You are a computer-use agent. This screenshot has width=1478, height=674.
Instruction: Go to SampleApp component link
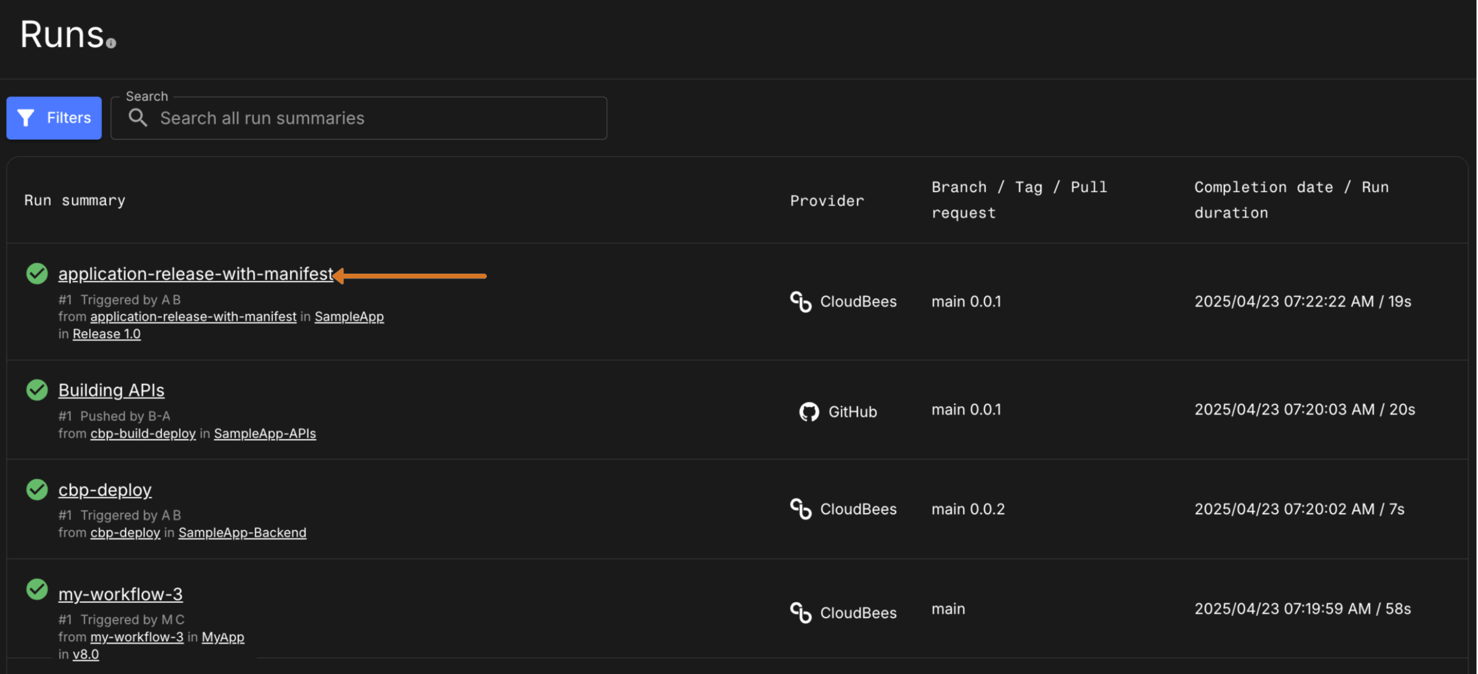349,316
